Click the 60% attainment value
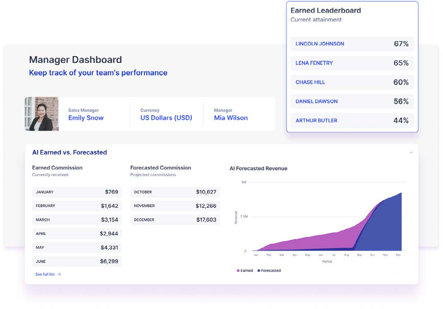Image resolution: width=443 pixels, height=309 pixels. click(x=401, y=82)
